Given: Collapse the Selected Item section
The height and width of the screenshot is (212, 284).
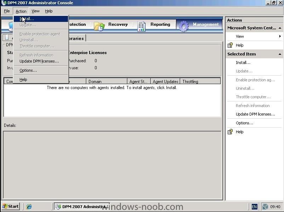Looking at the screenshot, I should [x=280, y=54].
